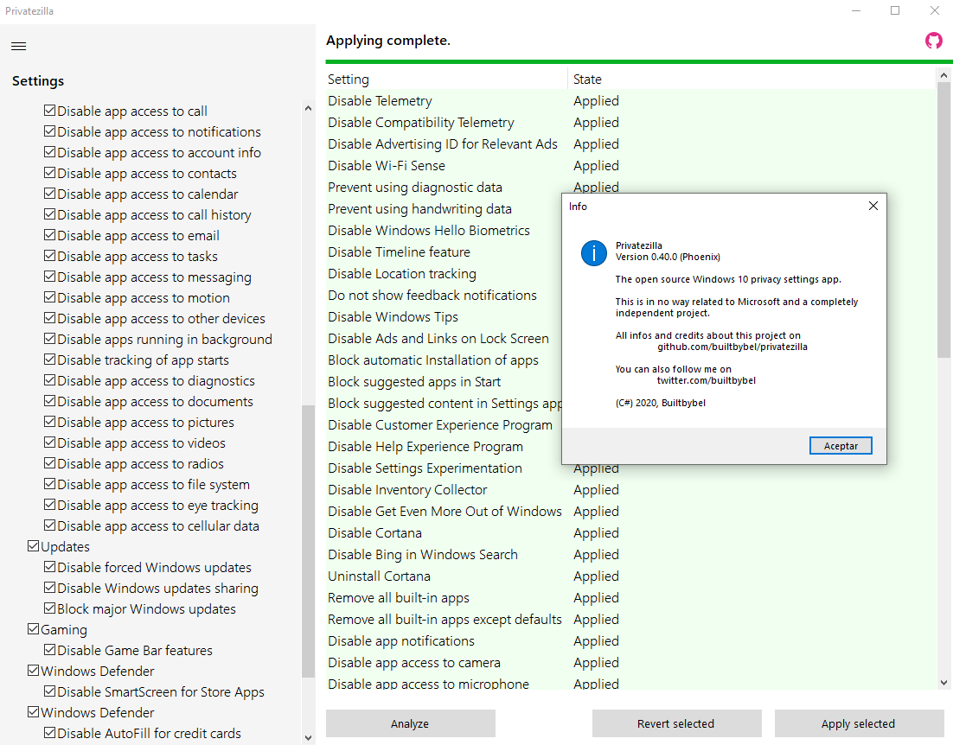Select the Disable Compatibility Telemetry row
The height and width of the screenshot is (745, 953).
click(x=631, y=123)
